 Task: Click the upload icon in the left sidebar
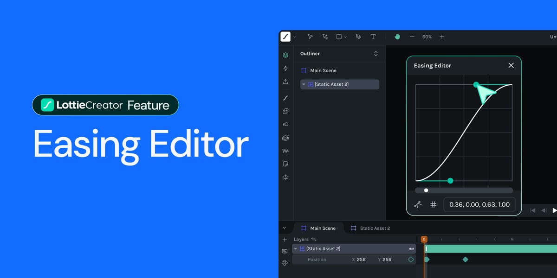pyautogui.click(x=285, y=82)
